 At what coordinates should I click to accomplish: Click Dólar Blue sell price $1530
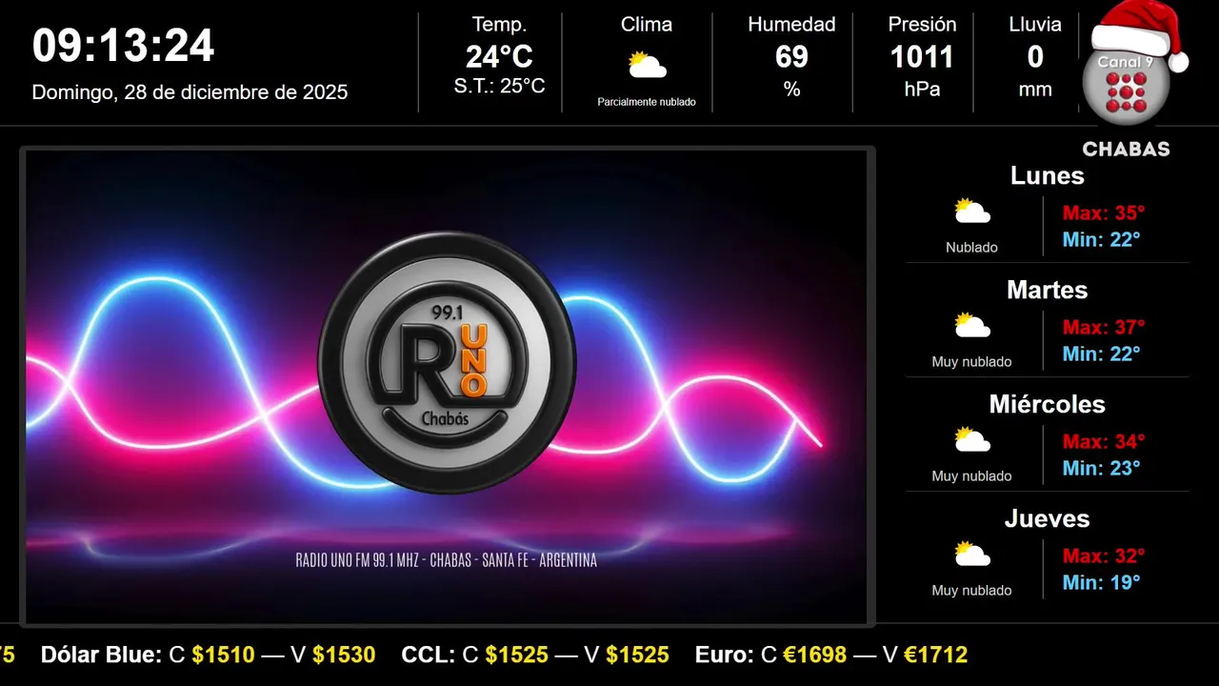click(344, 655)
